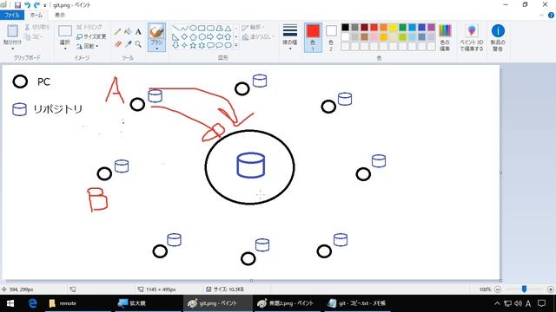
Task: Open the File (ファイル) menu
Action: point(12,15)
